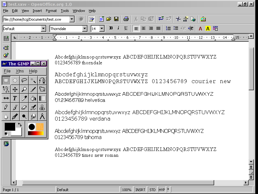Select the Airbrush tool in GIMP
Image resolution: width=258 pixels, height=194 pixels.
(33, 108)
